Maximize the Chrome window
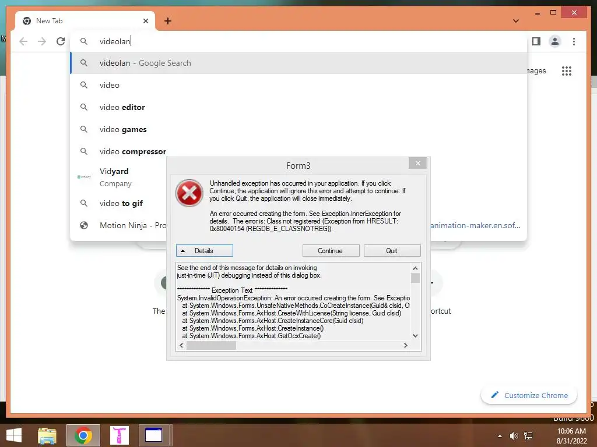 tap(553, 13)
